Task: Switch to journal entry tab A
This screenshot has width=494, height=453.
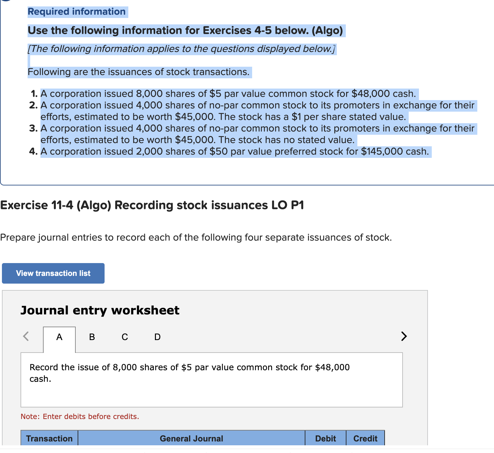Action: coord(59,337)
